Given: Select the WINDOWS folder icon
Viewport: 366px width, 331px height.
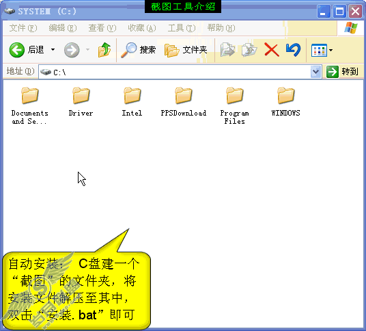Looking at the screenshot, I should click(286, 95).
